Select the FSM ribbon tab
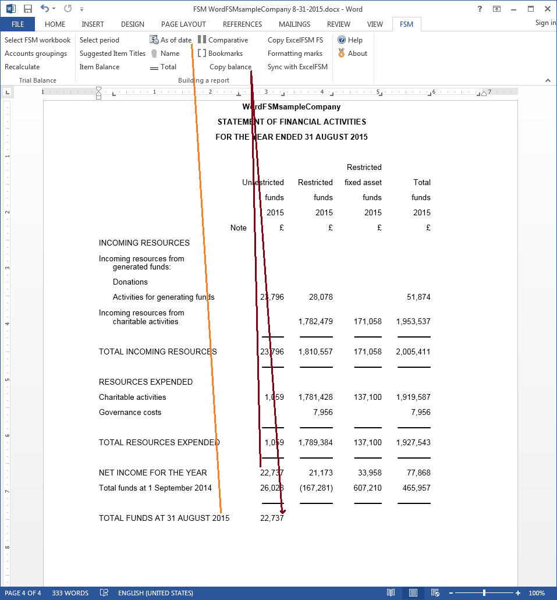Screen dimensions: 557x600 pyautogui.click(x=406, y=24)
